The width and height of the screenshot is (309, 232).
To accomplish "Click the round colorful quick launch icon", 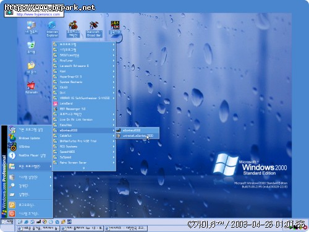I will [x=44, y=222].
